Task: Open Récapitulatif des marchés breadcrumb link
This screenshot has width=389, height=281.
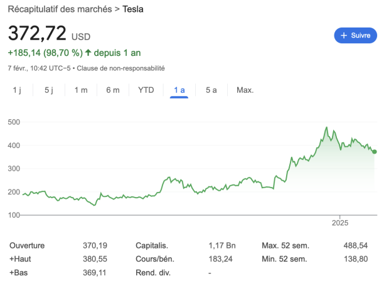Action: (60, 9)
